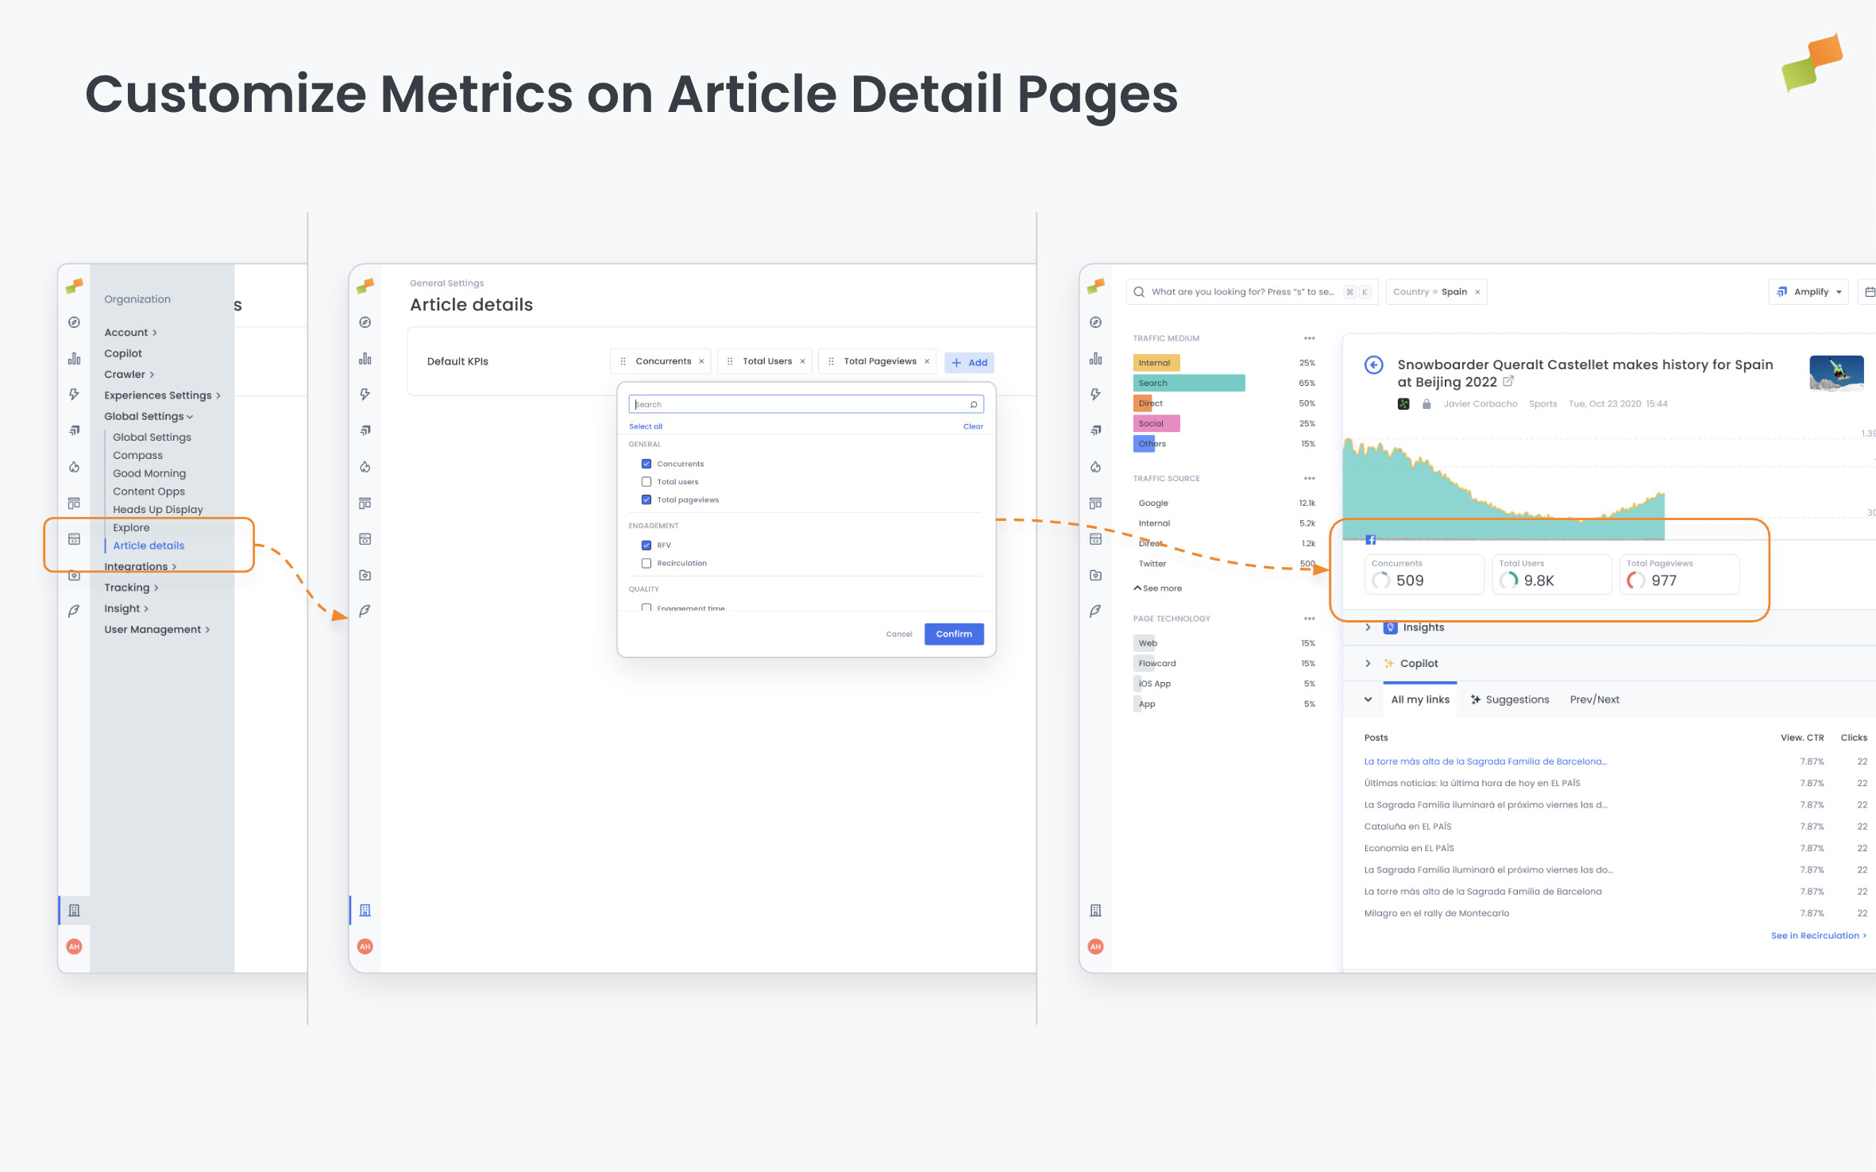Open the Explore compass icon in the sidebar

point(74,322)
